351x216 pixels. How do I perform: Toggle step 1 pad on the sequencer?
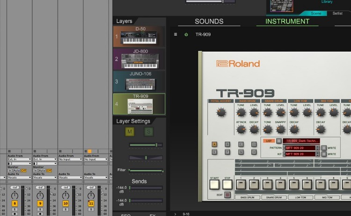tap(241, 185)
